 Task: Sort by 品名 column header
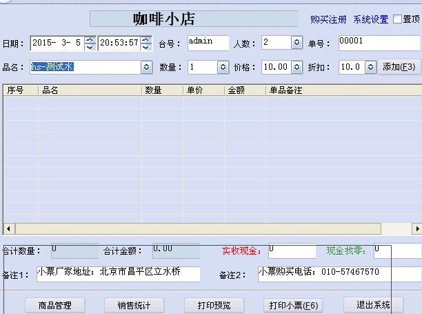click(90, 90)
